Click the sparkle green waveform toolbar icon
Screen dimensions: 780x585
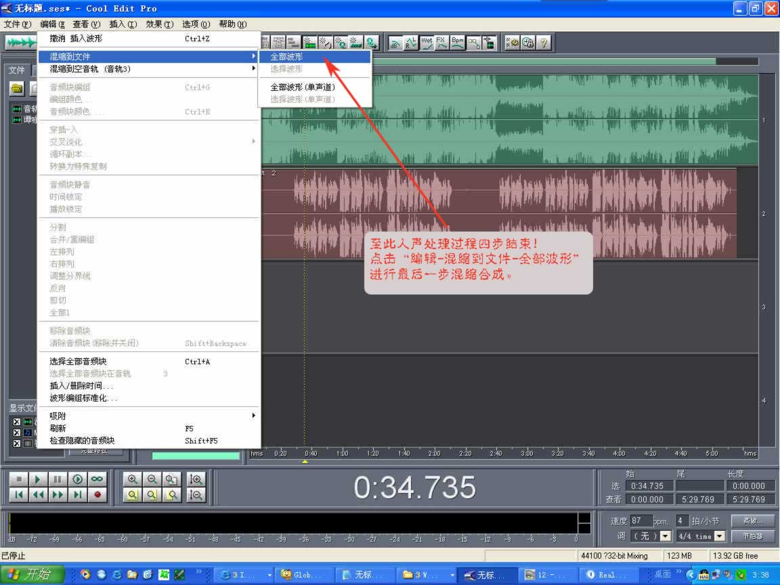[x=309, y=43]
